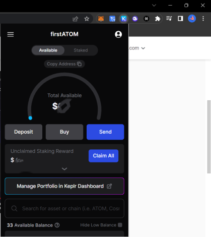Expand the Unclaimed Staking Reward chevron
211x237 pixels.
[64, 169]
